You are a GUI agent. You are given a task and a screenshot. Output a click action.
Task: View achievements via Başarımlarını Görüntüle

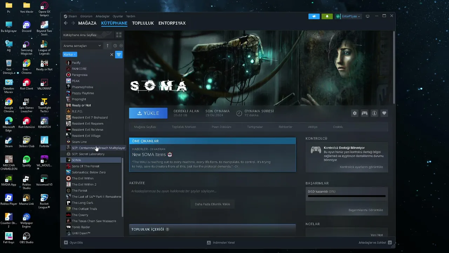pyautogui.click(x=366, y=210)
